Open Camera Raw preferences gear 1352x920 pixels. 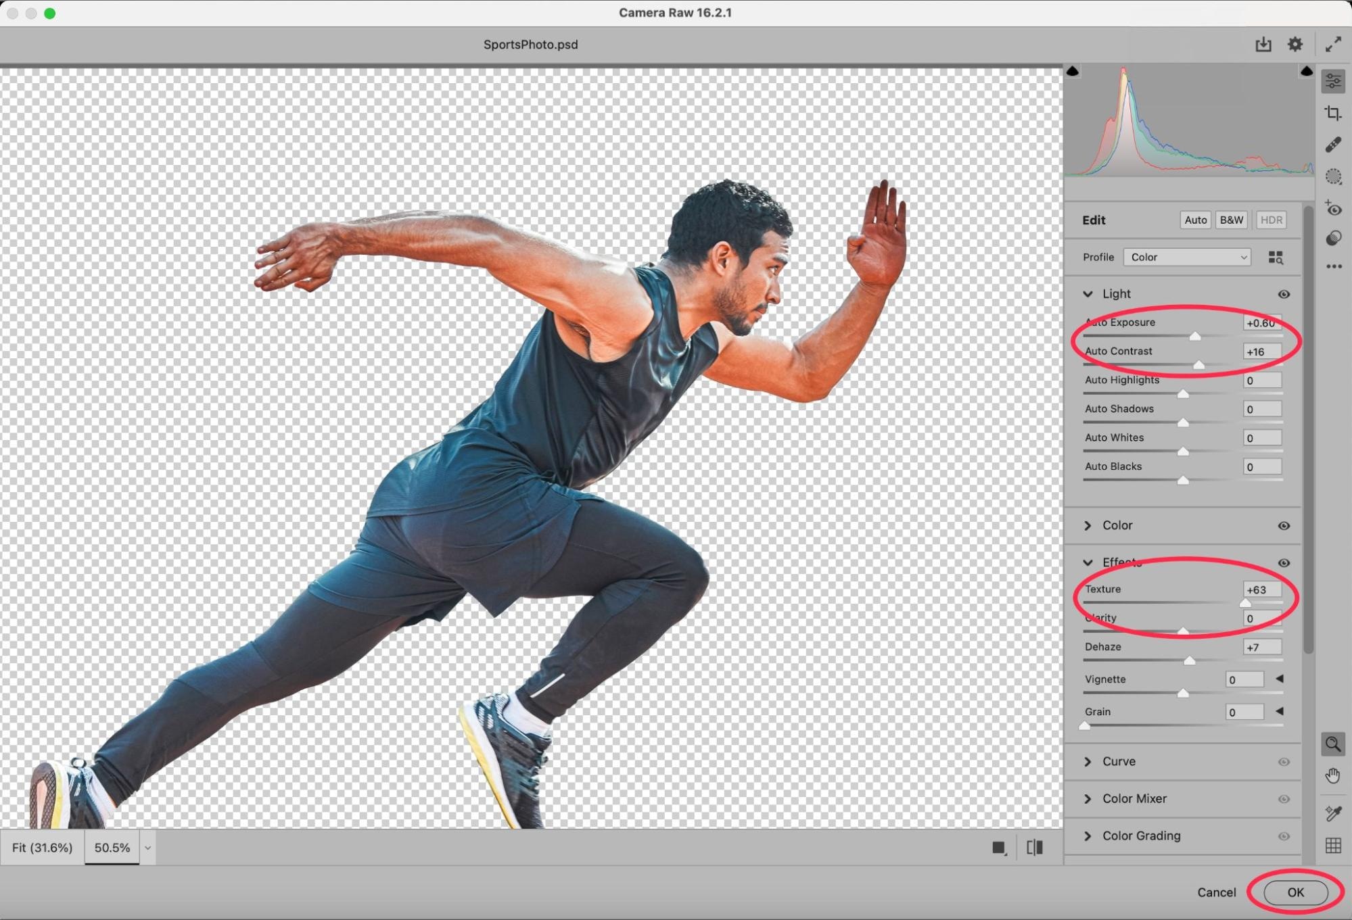(1295, 45)
